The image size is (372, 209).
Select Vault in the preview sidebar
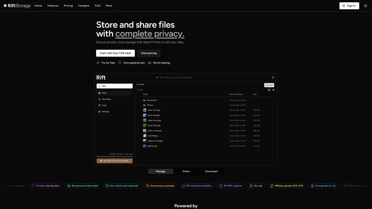point(115,93)
